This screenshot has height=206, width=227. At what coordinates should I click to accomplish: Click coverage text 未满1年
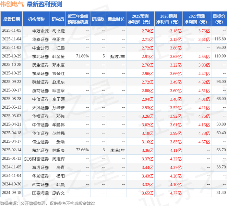(117, 150)
